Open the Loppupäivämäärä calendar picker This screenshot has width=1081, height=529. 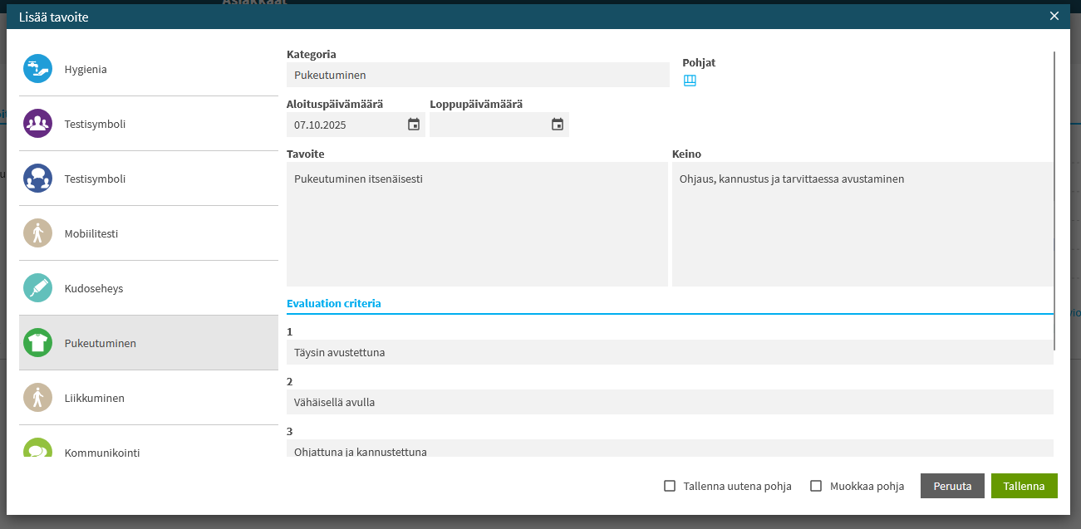558,125
